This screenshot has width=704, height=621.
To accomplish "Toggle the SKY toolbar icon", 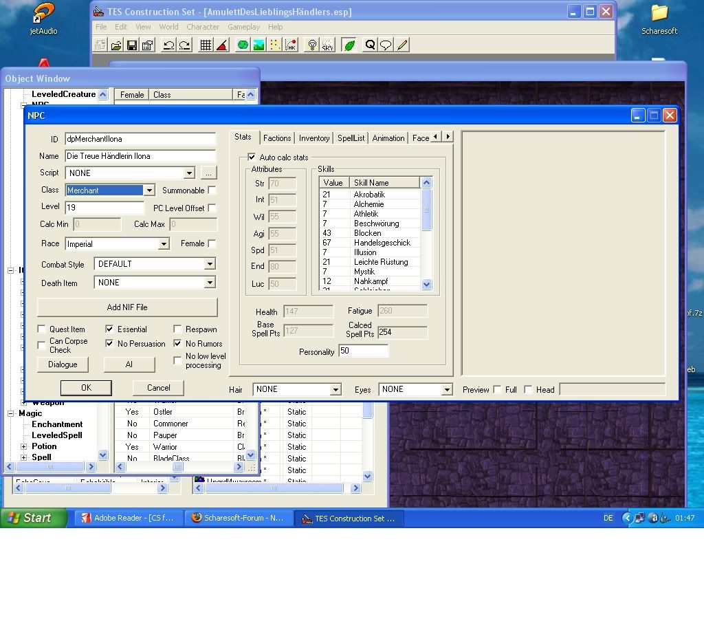I will tap(328, 45).
